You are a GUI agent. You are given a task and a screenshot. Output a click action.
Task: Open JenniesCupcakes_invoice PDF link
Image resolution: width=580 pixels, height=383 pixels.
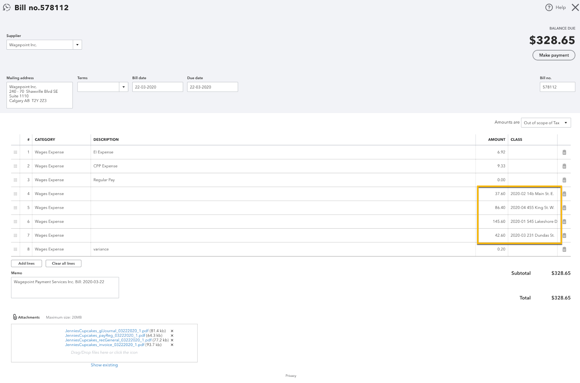pos(105,345)
